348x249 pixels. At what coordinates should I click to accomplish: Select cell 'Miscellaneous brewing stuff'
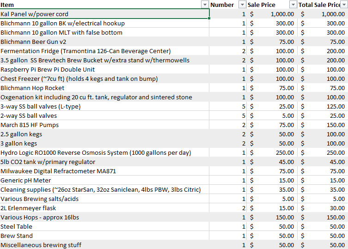[104, 245]
